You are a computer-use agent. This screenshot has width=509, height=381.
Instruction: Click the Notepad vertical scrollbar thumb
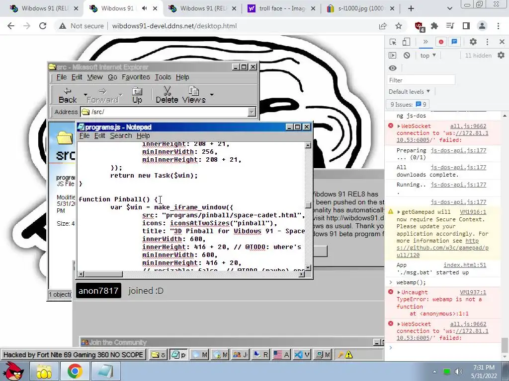click(308, 205)
